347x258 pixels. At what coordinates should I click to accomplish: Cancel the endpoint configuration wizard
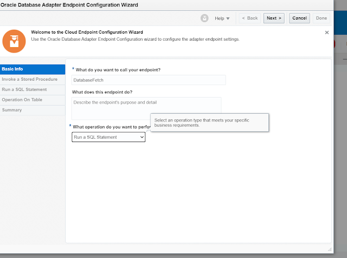coord(299,18)
